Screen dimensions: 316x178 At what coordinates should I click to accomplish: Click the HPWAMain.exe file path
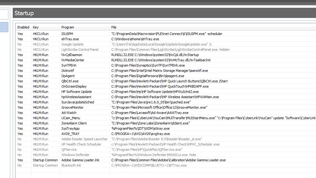165,97
